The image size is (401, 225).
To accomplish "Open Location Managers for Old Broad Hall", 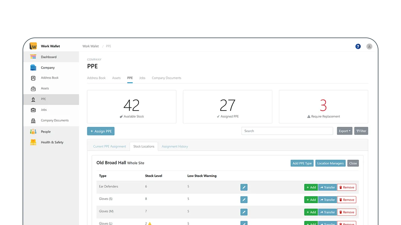I will click(x=330, y=163).
